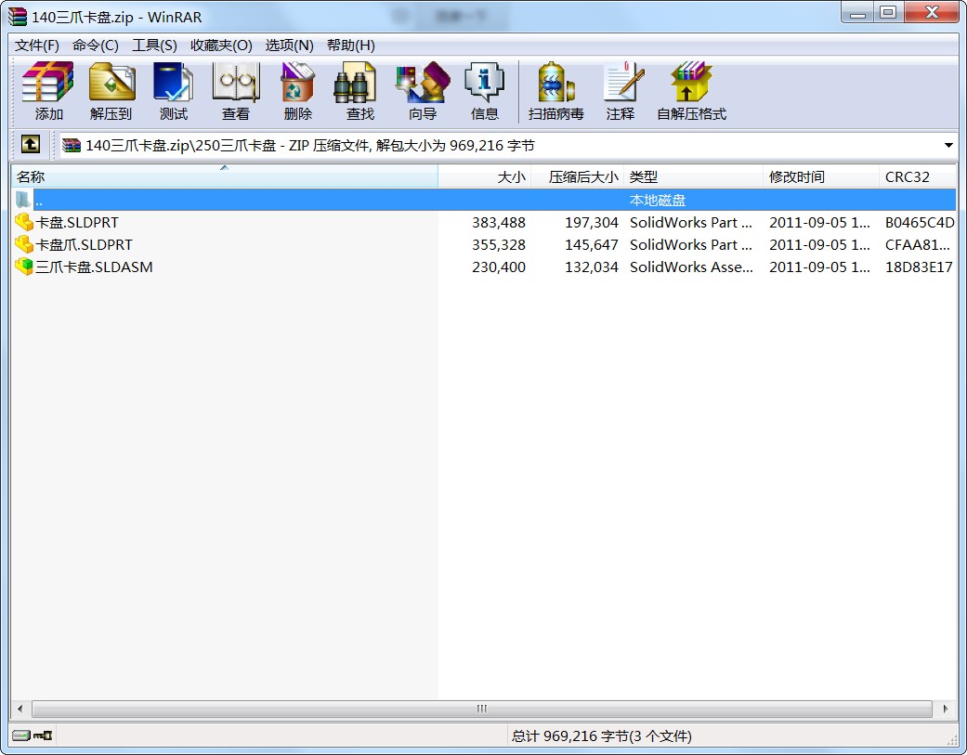This screenshot has height=755, width=967.
Task: Click size value 230,400
Action: (498, 267)
